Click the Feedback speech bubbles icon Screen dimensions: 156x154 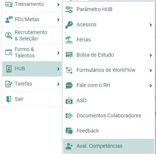(x=69, y=131)
